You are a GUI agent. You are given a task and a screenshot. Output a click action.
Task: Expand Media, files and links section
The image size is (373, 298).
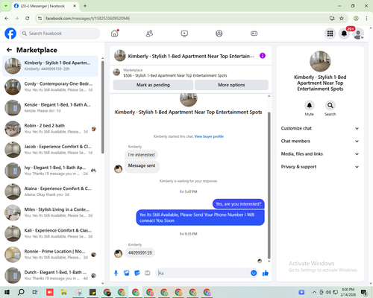320,154
